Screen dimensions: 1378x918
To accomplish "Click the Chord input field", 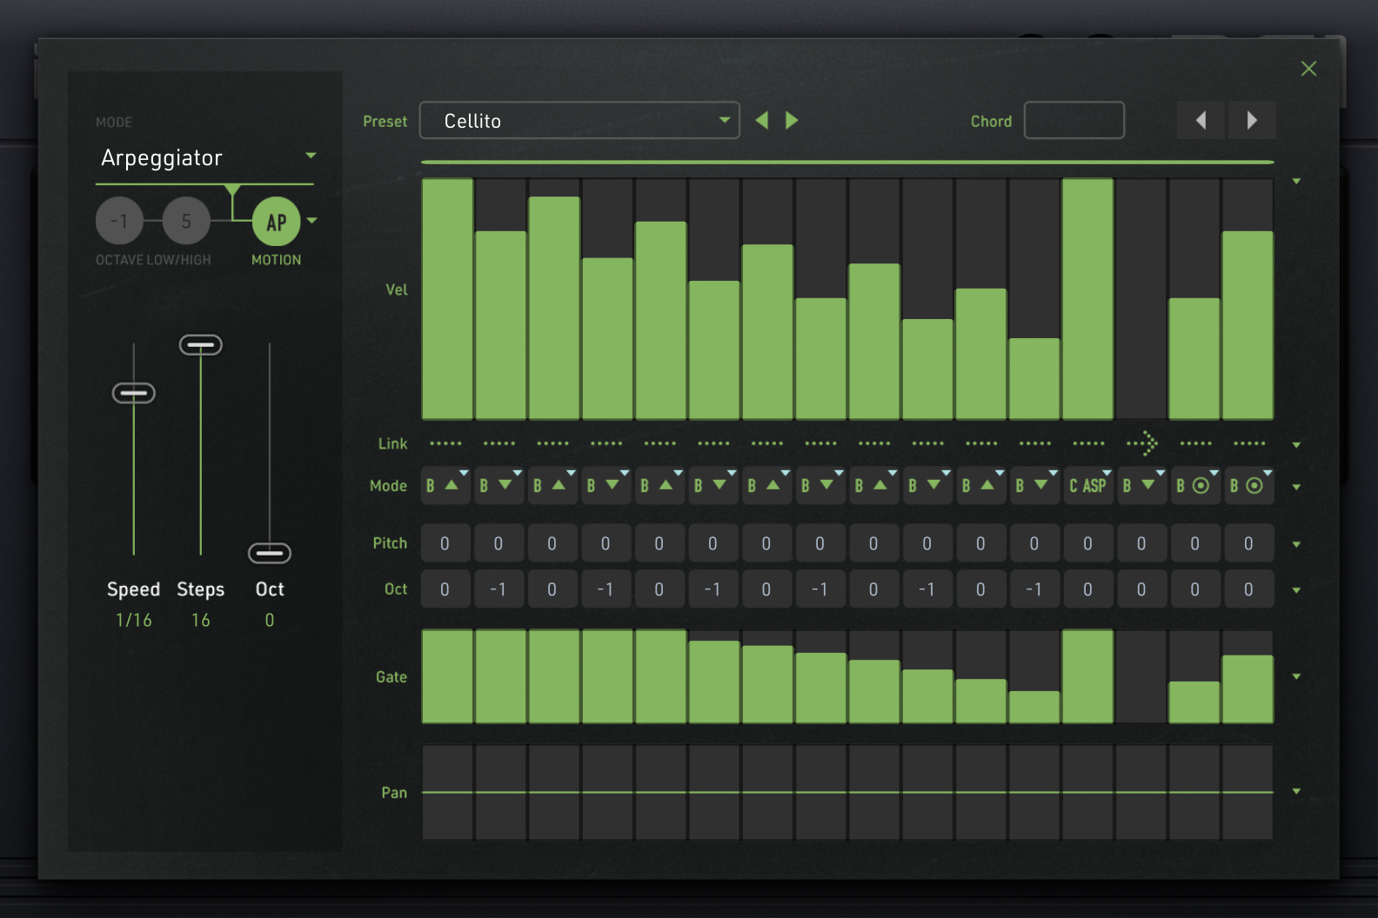I will point(1074,121).
